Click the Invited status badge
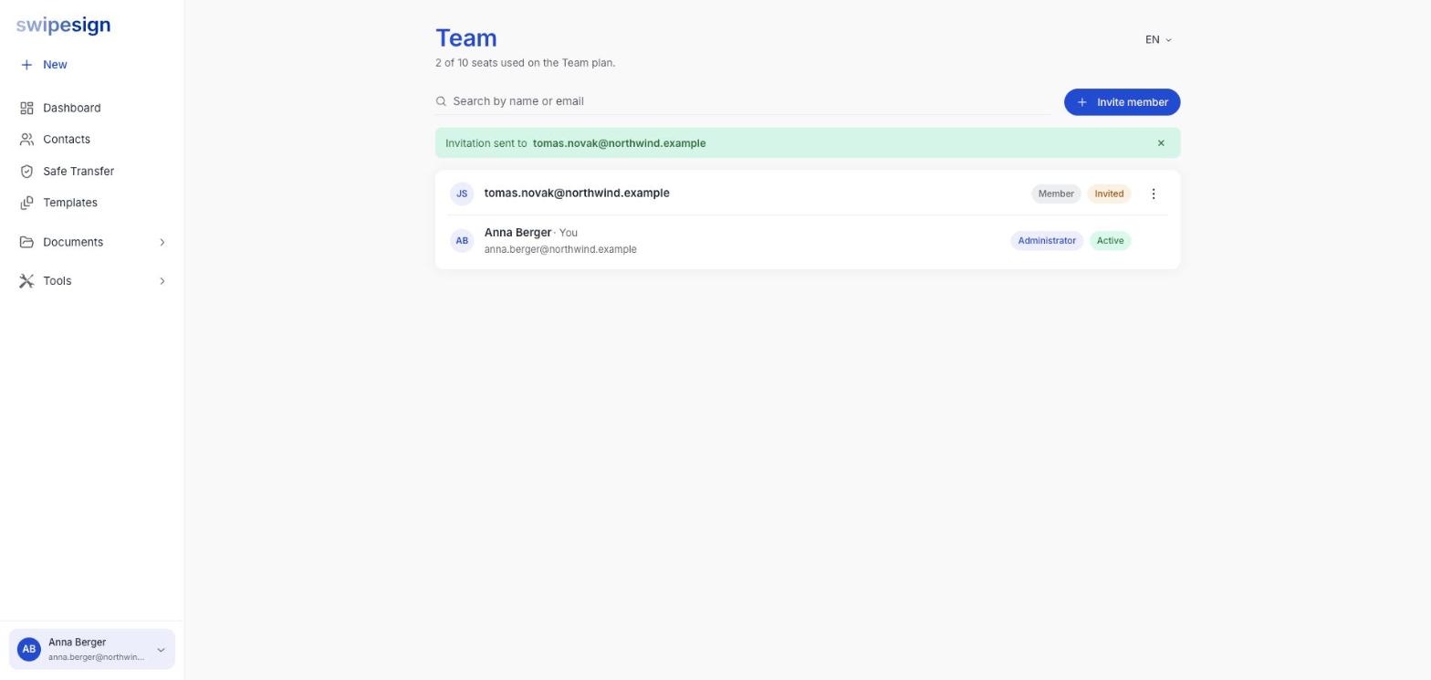The width and height of the screenshot is (1431, 680). (1109, 194)
